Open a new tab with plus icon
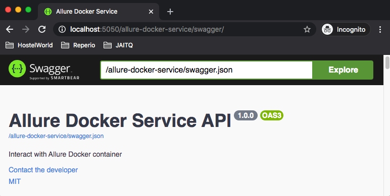The width and height of the screenshot is (390, 196). (170, 12)
